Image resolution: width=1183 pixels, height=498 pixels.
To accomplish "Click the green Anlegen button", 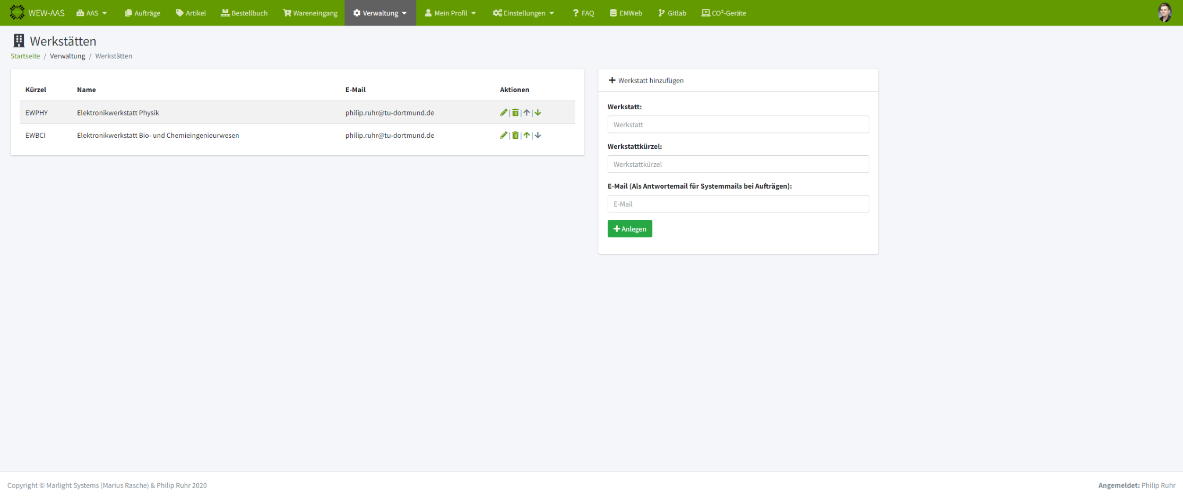I will pos(629,229).
